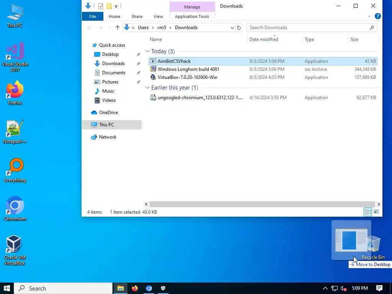
Task: Click Properties icon in quick access toolbar
Action: click(x=101, y=6)
